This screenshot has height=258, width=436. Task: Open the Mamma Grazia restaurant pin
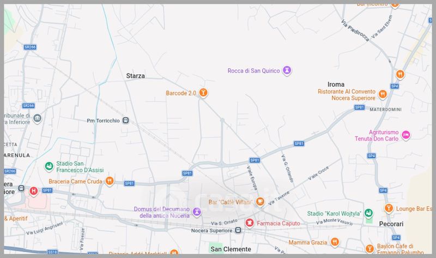click(x=335, y=242)
